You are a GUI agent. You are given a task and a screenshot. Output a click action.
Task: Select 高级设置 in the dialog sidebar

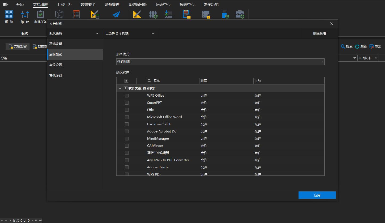(75, 65)
